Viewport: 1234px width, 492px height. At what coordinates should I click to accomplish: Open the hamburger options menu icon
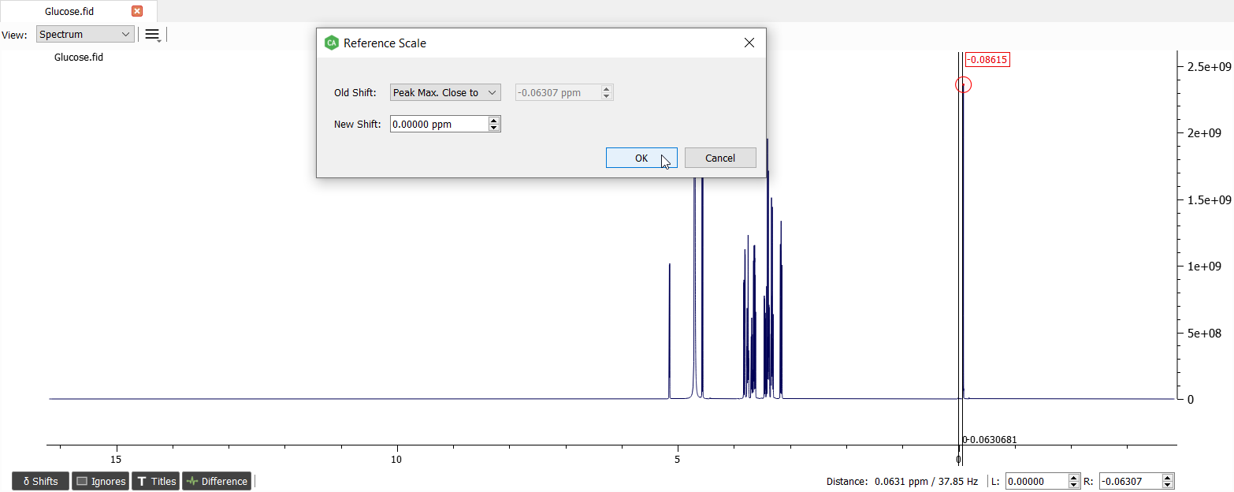[x=152, y=35]
